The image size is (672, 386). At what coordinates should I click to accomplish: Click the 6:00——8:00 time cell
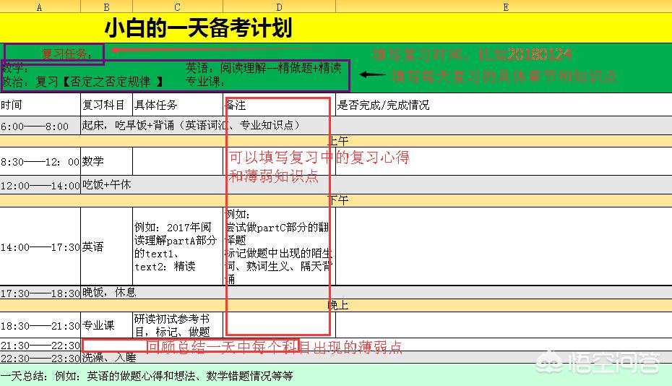point(40,126)
